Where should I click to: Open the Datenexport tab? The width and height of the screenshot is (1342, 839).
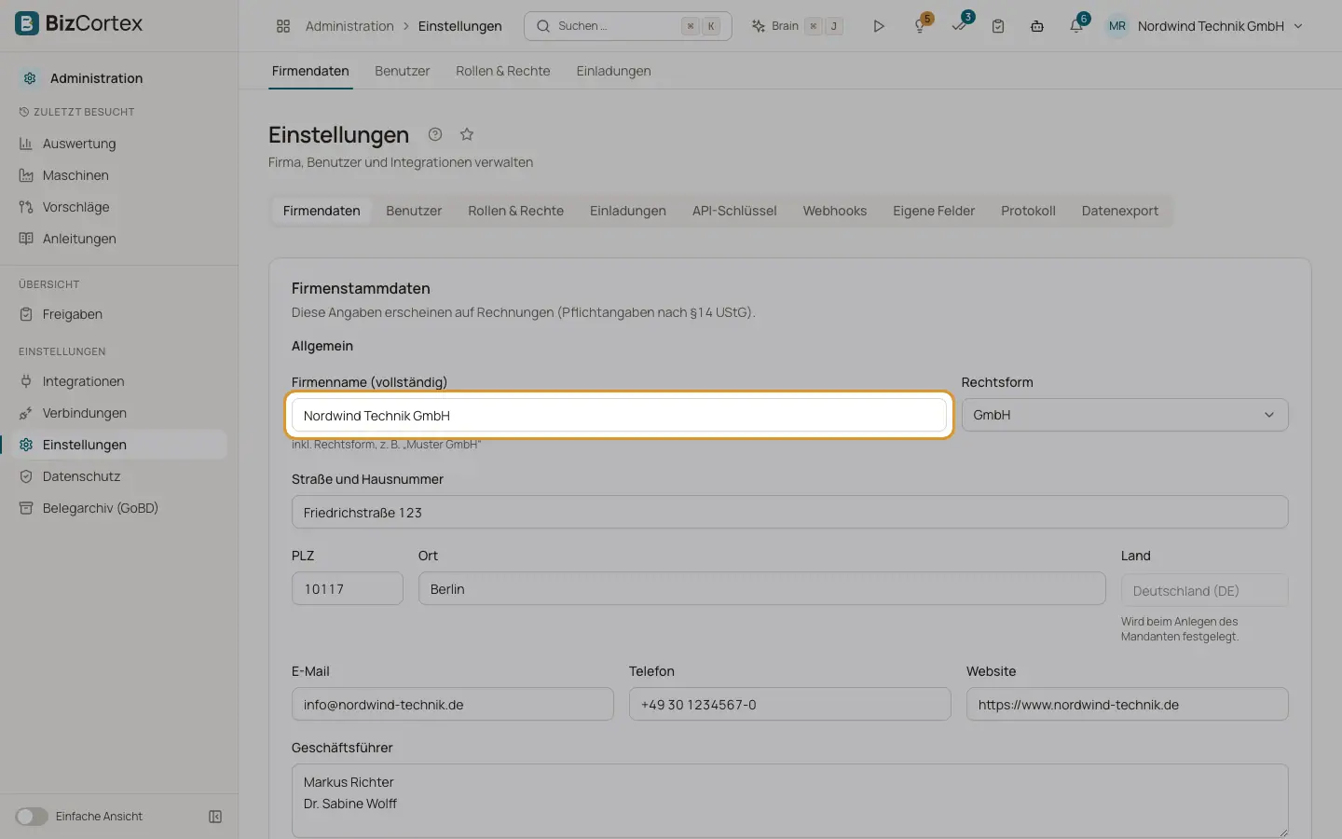(1120, 211)
